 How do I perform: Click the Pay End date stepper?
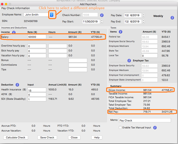[x=144, y=21]
